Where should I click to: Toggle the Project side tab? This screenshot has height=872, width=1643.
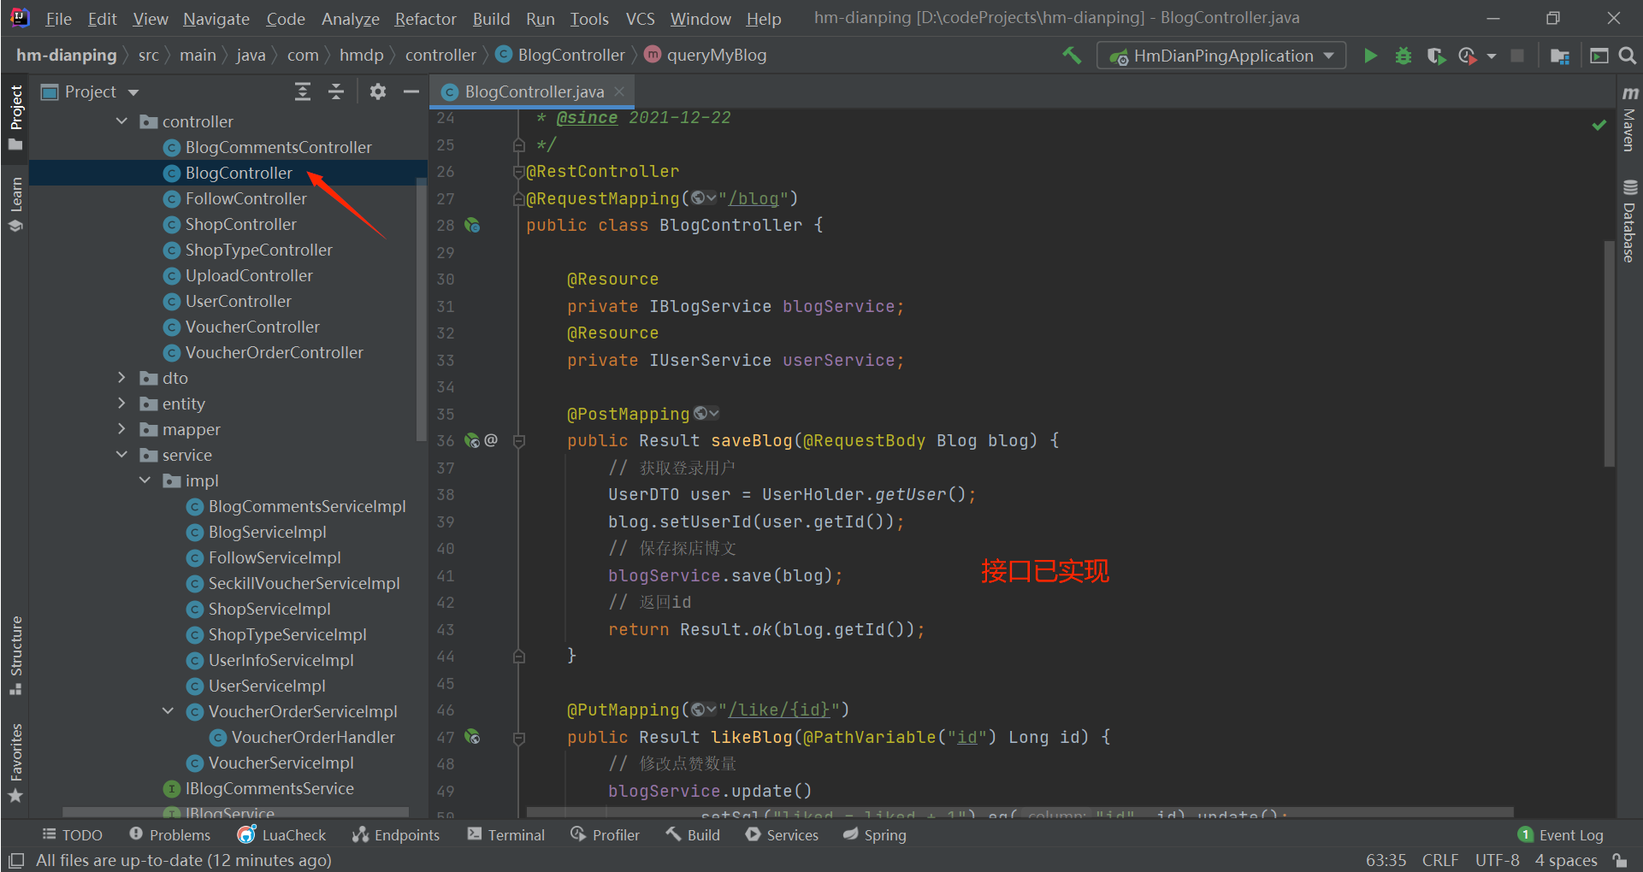tap(15, 117)
